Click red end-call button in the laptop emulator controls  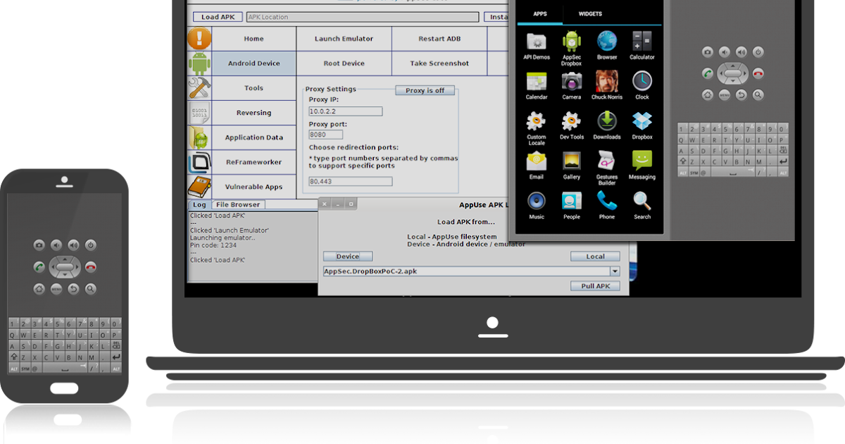pyautogui.click(x=758, y=73)
